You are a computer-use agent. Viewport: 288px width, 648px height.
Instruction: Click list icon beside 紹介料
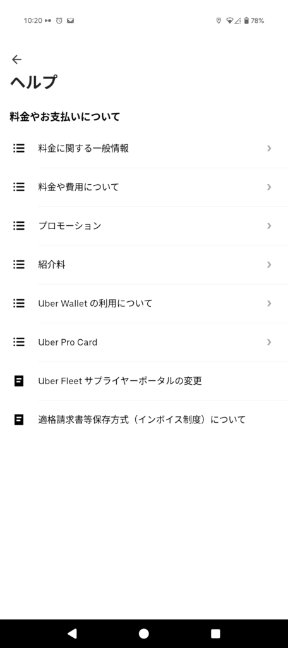[x=18, y=265]
